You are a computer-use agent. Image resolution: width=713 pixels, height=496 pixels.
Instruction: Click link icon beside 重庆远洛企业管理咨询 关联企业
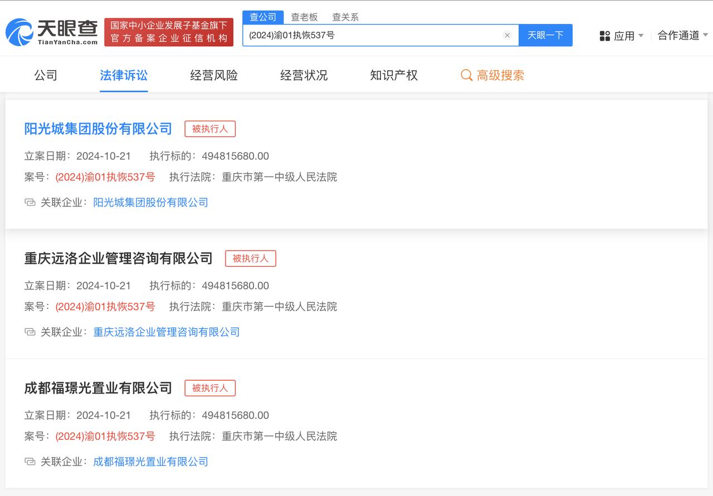pos(30,332)
